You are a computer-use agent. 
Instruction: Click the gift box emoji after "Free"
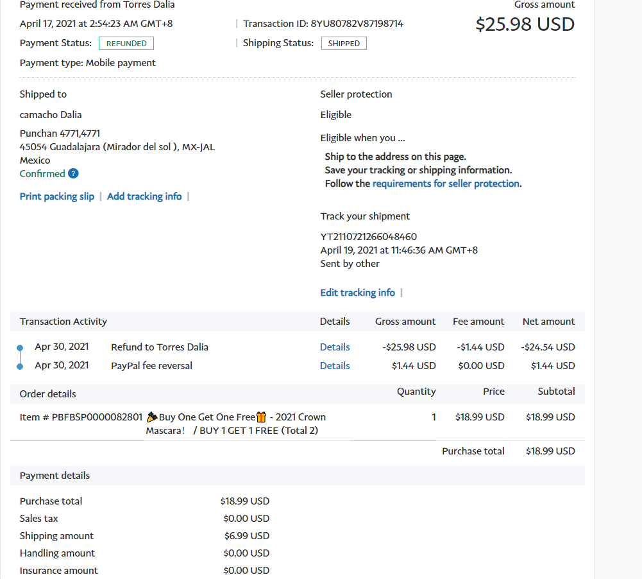(261, 417)
